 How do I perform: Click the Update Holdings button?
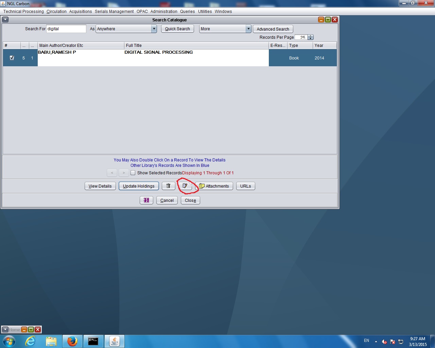[139, 186]
